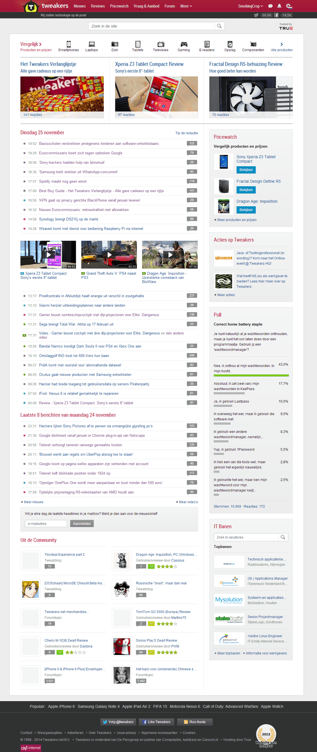
Task: Click the Facebook icon in top bar
Action: [x=276, y=15]
